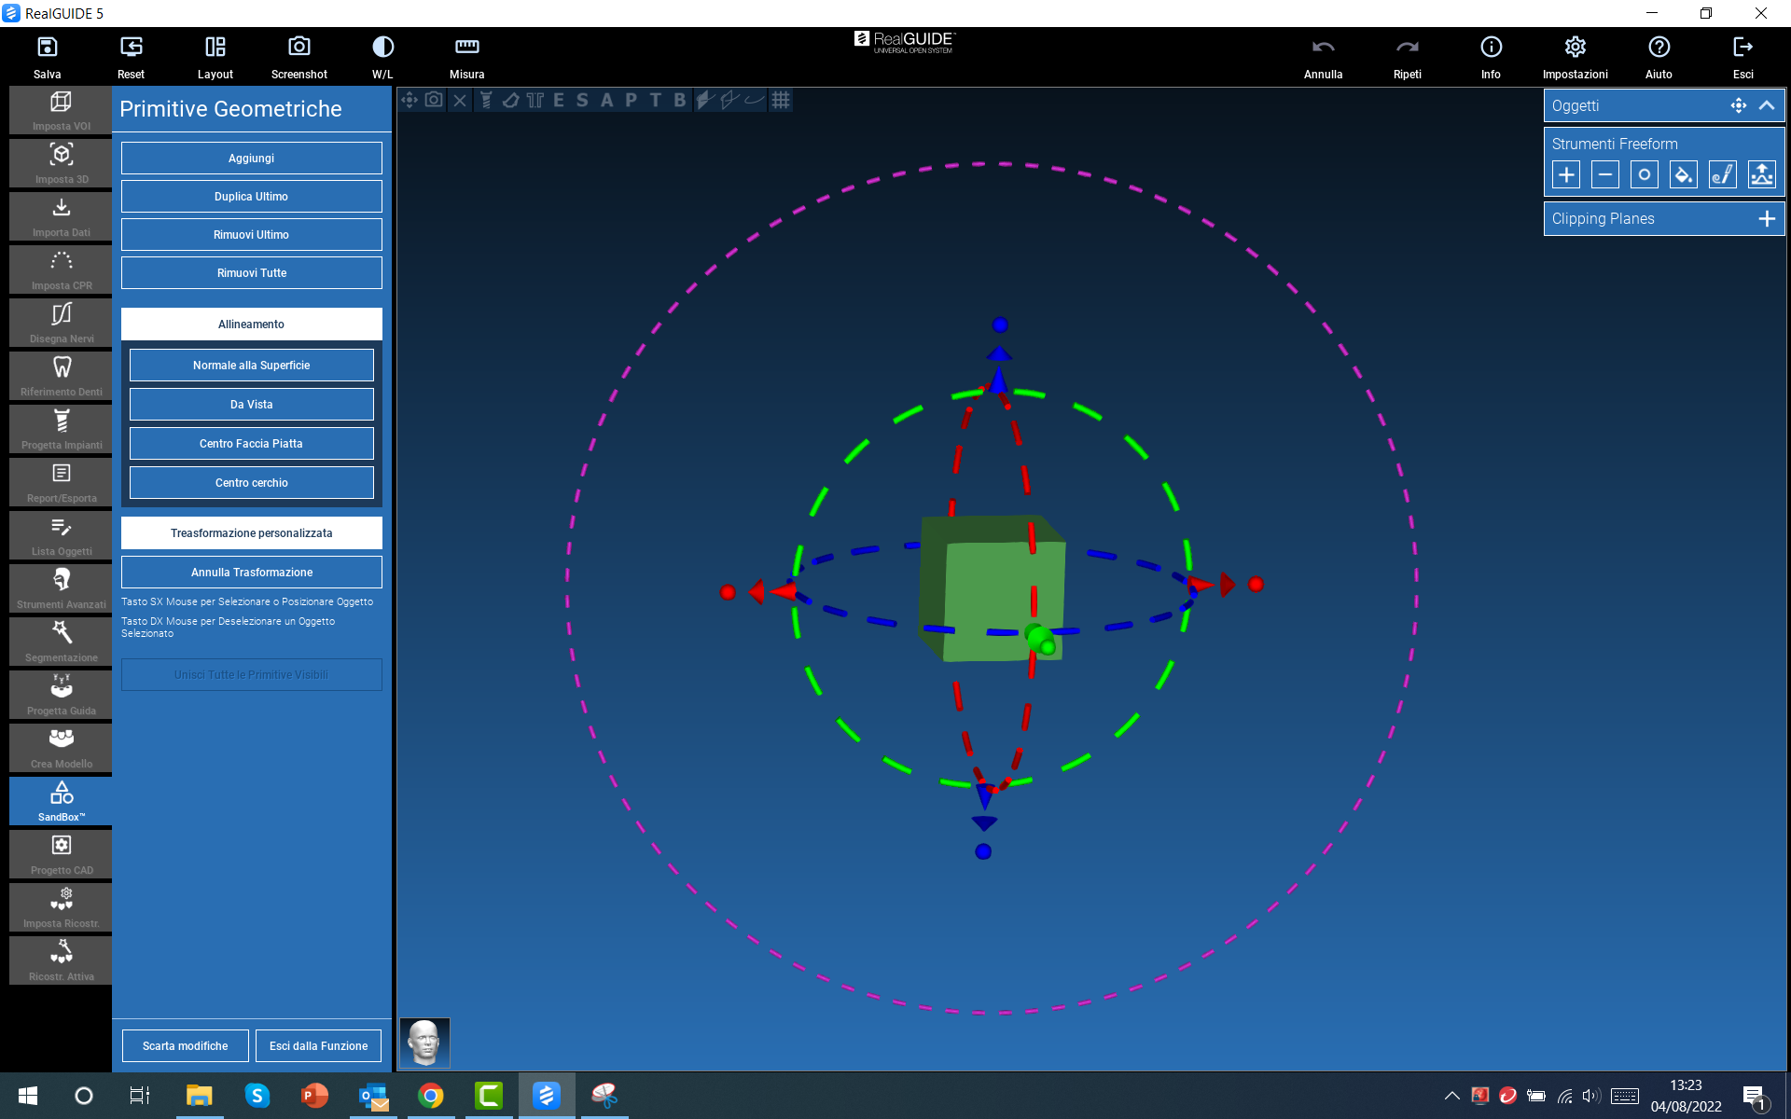Toggle the grid display in viewport toolbar

point(781,100)
